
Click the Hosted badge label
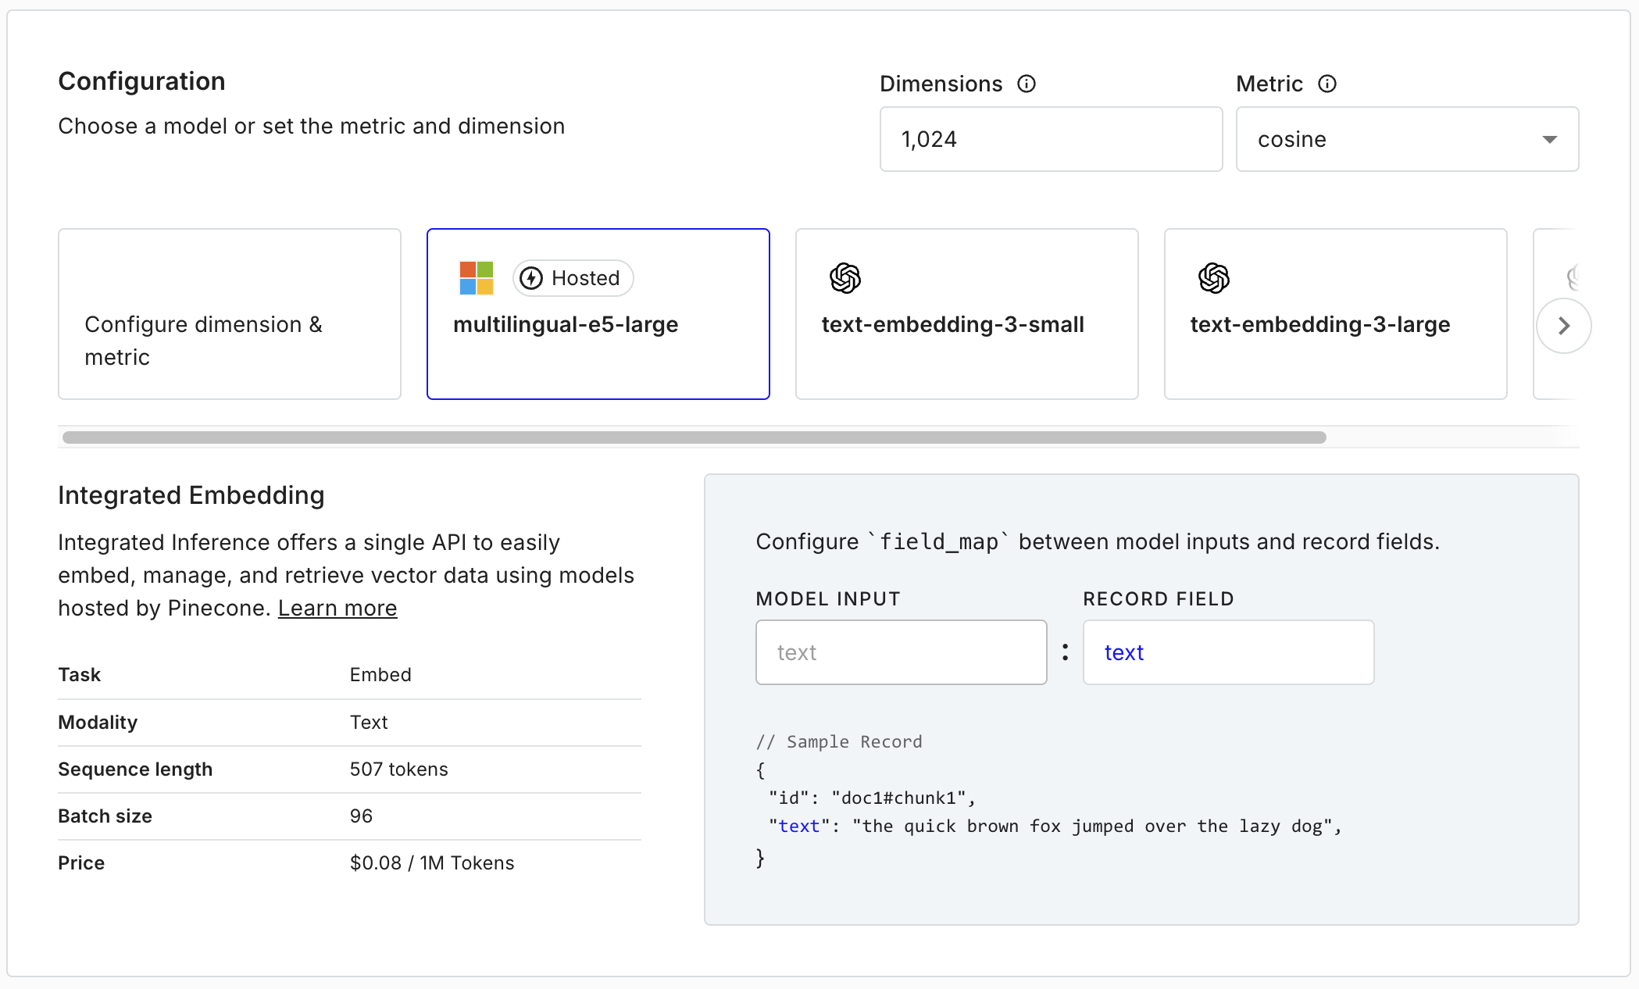coord(585,278)
